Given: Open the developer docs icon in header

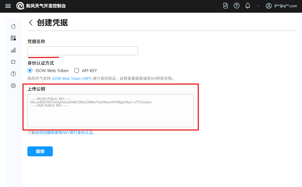Looking at the screenshot, I should (226, 6).
